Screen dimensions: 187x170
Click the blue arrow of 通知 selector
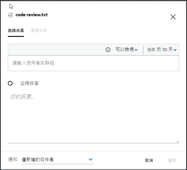(91, 160)
